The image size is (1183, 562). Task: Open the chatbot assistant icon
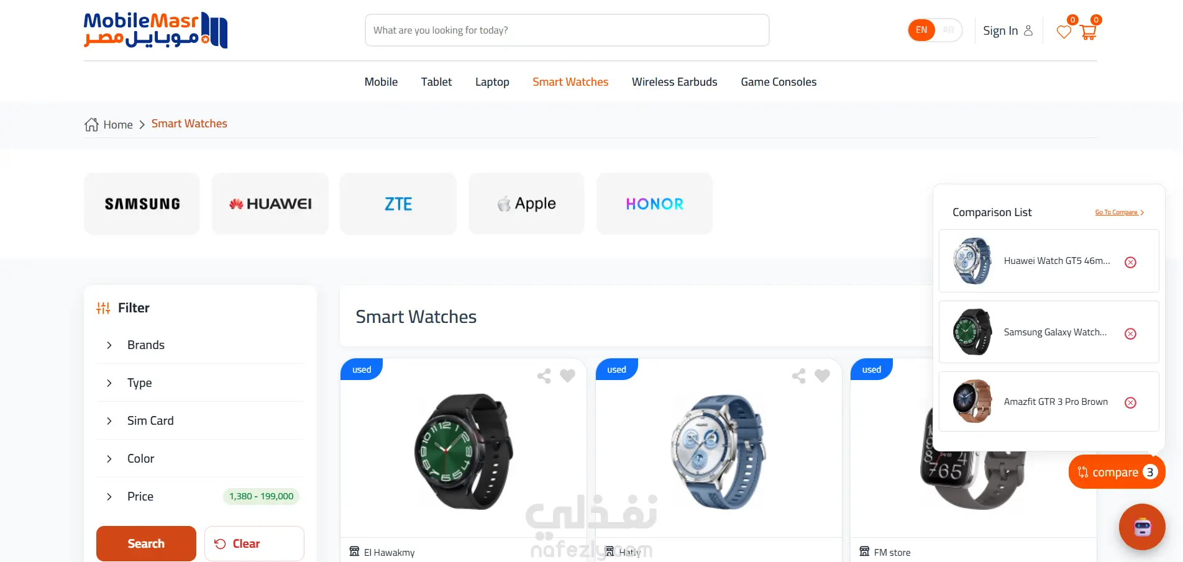point(1142,527)
